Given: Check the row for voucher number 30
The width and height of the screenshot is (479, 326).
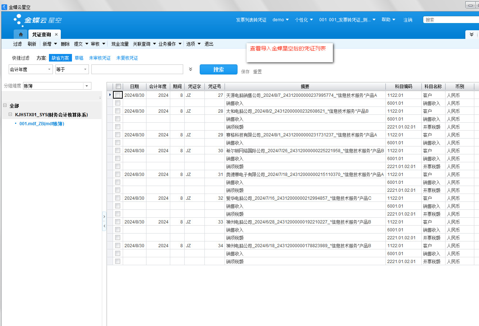Looking at the screenshot, I should pos(118,150).
